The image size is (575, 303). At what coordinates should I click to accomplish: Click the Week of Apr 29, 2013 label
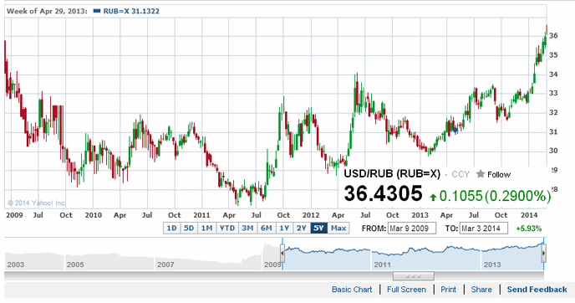click(x=47, y=11)
